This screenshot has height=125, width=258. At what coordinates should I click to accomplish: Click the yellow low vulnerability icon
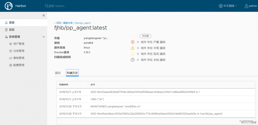click(x=133, y=54)
